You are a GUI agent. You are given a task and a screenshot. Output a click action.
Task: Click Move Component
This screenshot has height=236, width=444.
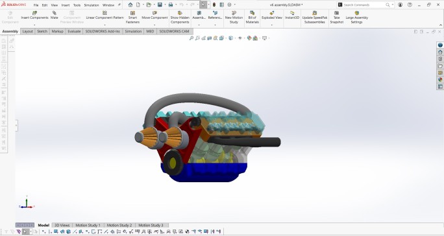(x=154, y=16)
